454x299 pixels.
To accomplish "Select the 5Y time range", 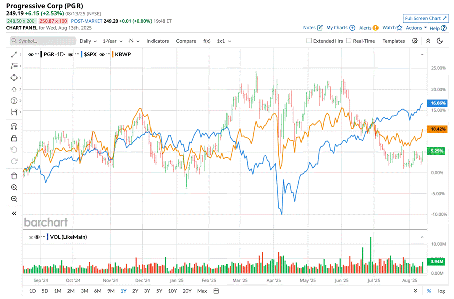I will click(159, 291).
